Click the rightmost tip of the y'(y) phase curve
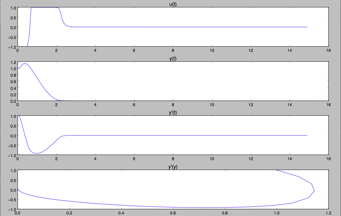 [x=314, y=191]
